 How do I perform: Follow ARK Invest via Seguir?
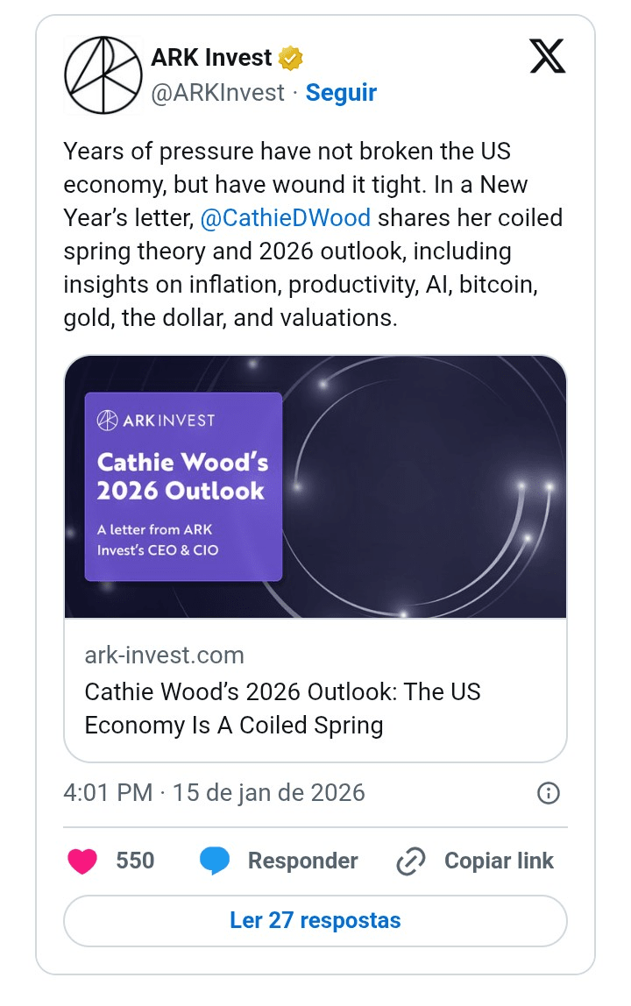(x=341, y=93)
